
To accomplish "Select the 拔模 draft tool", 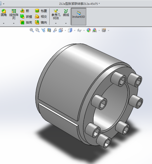I will (26, 16).
